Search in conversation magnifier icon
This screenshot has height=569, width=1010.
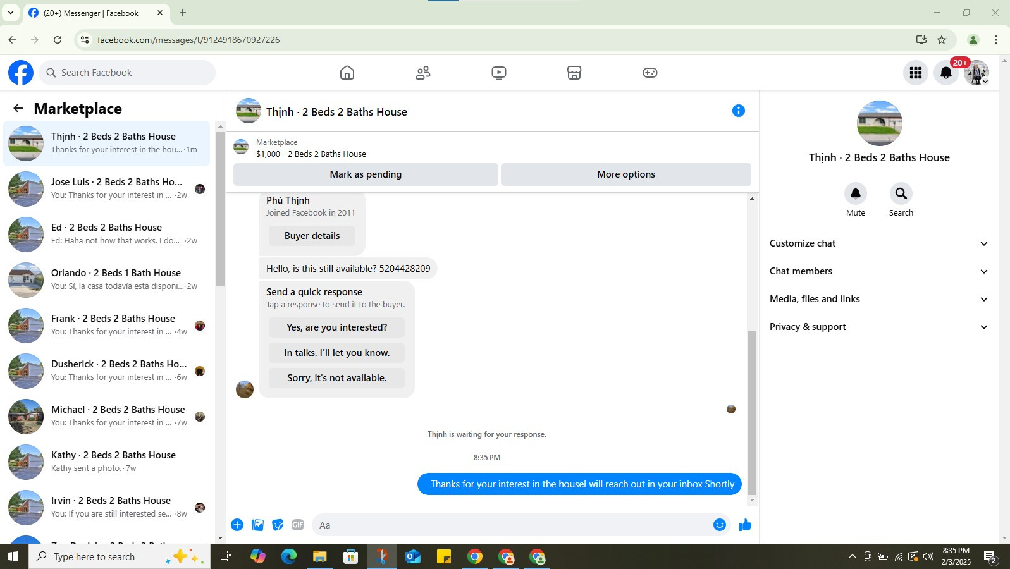901,193
